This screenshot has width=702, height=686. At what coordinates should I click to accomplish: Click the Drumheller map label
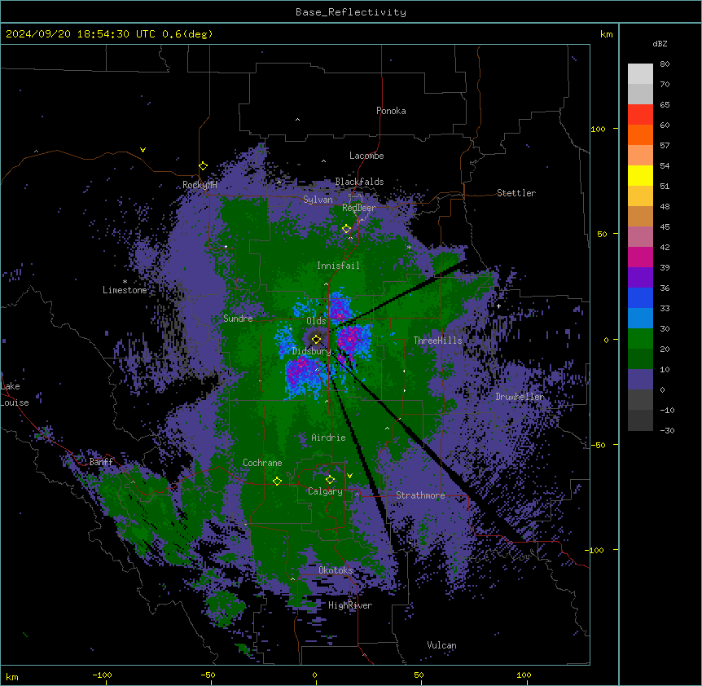[520, 397]
